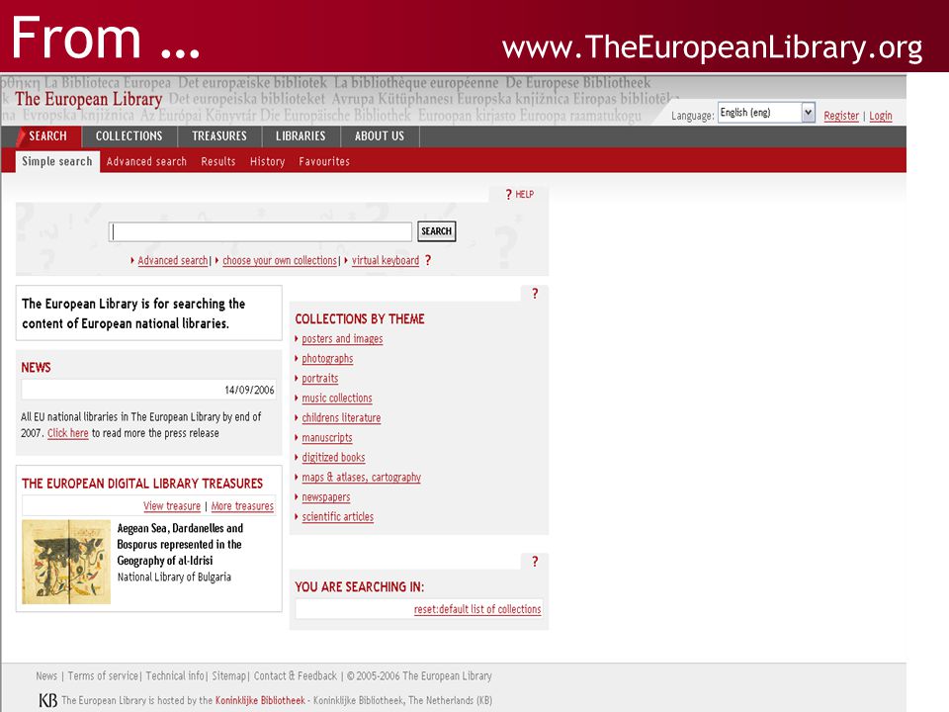This screenshot has width=949, height=712.
Task: Click National Library of Bulgaria text
Action: pos(174,577)
